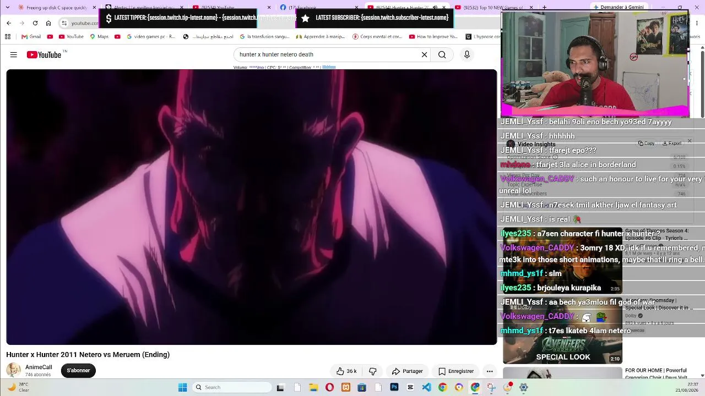
Task: Open the 'How to Improve Yo...' bookmark
Action: (433, 37)
